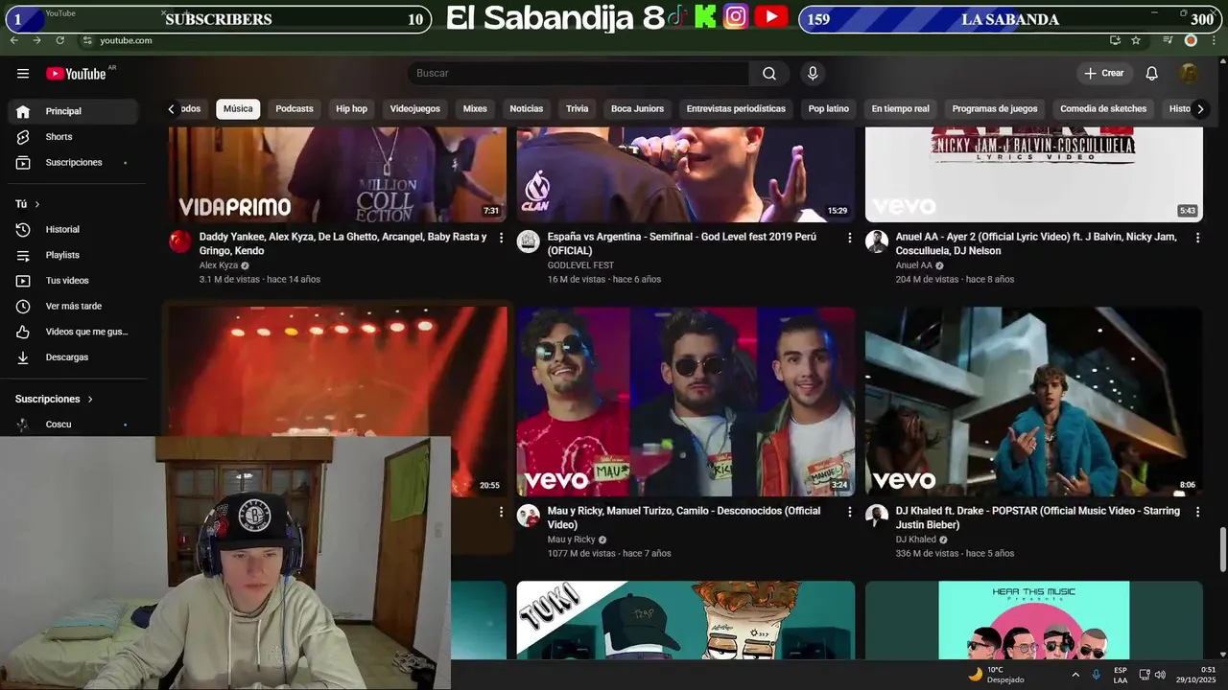
Task: Click the YouTube logo to go home
Action: coord(76,74)
